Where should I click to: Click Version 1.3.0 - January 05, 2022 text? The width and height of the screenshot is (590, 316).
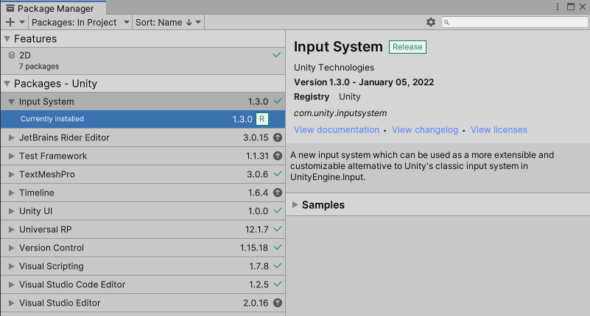[x=364, y=82]
